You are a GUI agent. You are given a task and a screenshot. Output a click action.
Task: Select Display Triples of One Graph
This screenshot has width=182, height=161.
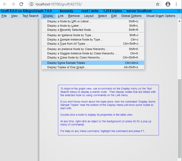(x=67, y=67)
